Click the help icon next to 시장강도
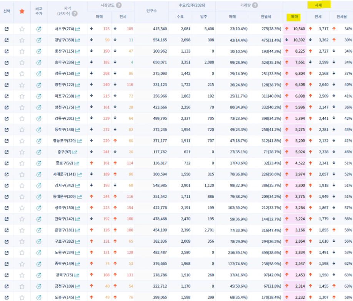The image size is (353, 301). click(x=119, y=5)
